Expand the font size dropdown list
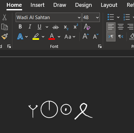The image size is (134, 133). tap(97, 17)
